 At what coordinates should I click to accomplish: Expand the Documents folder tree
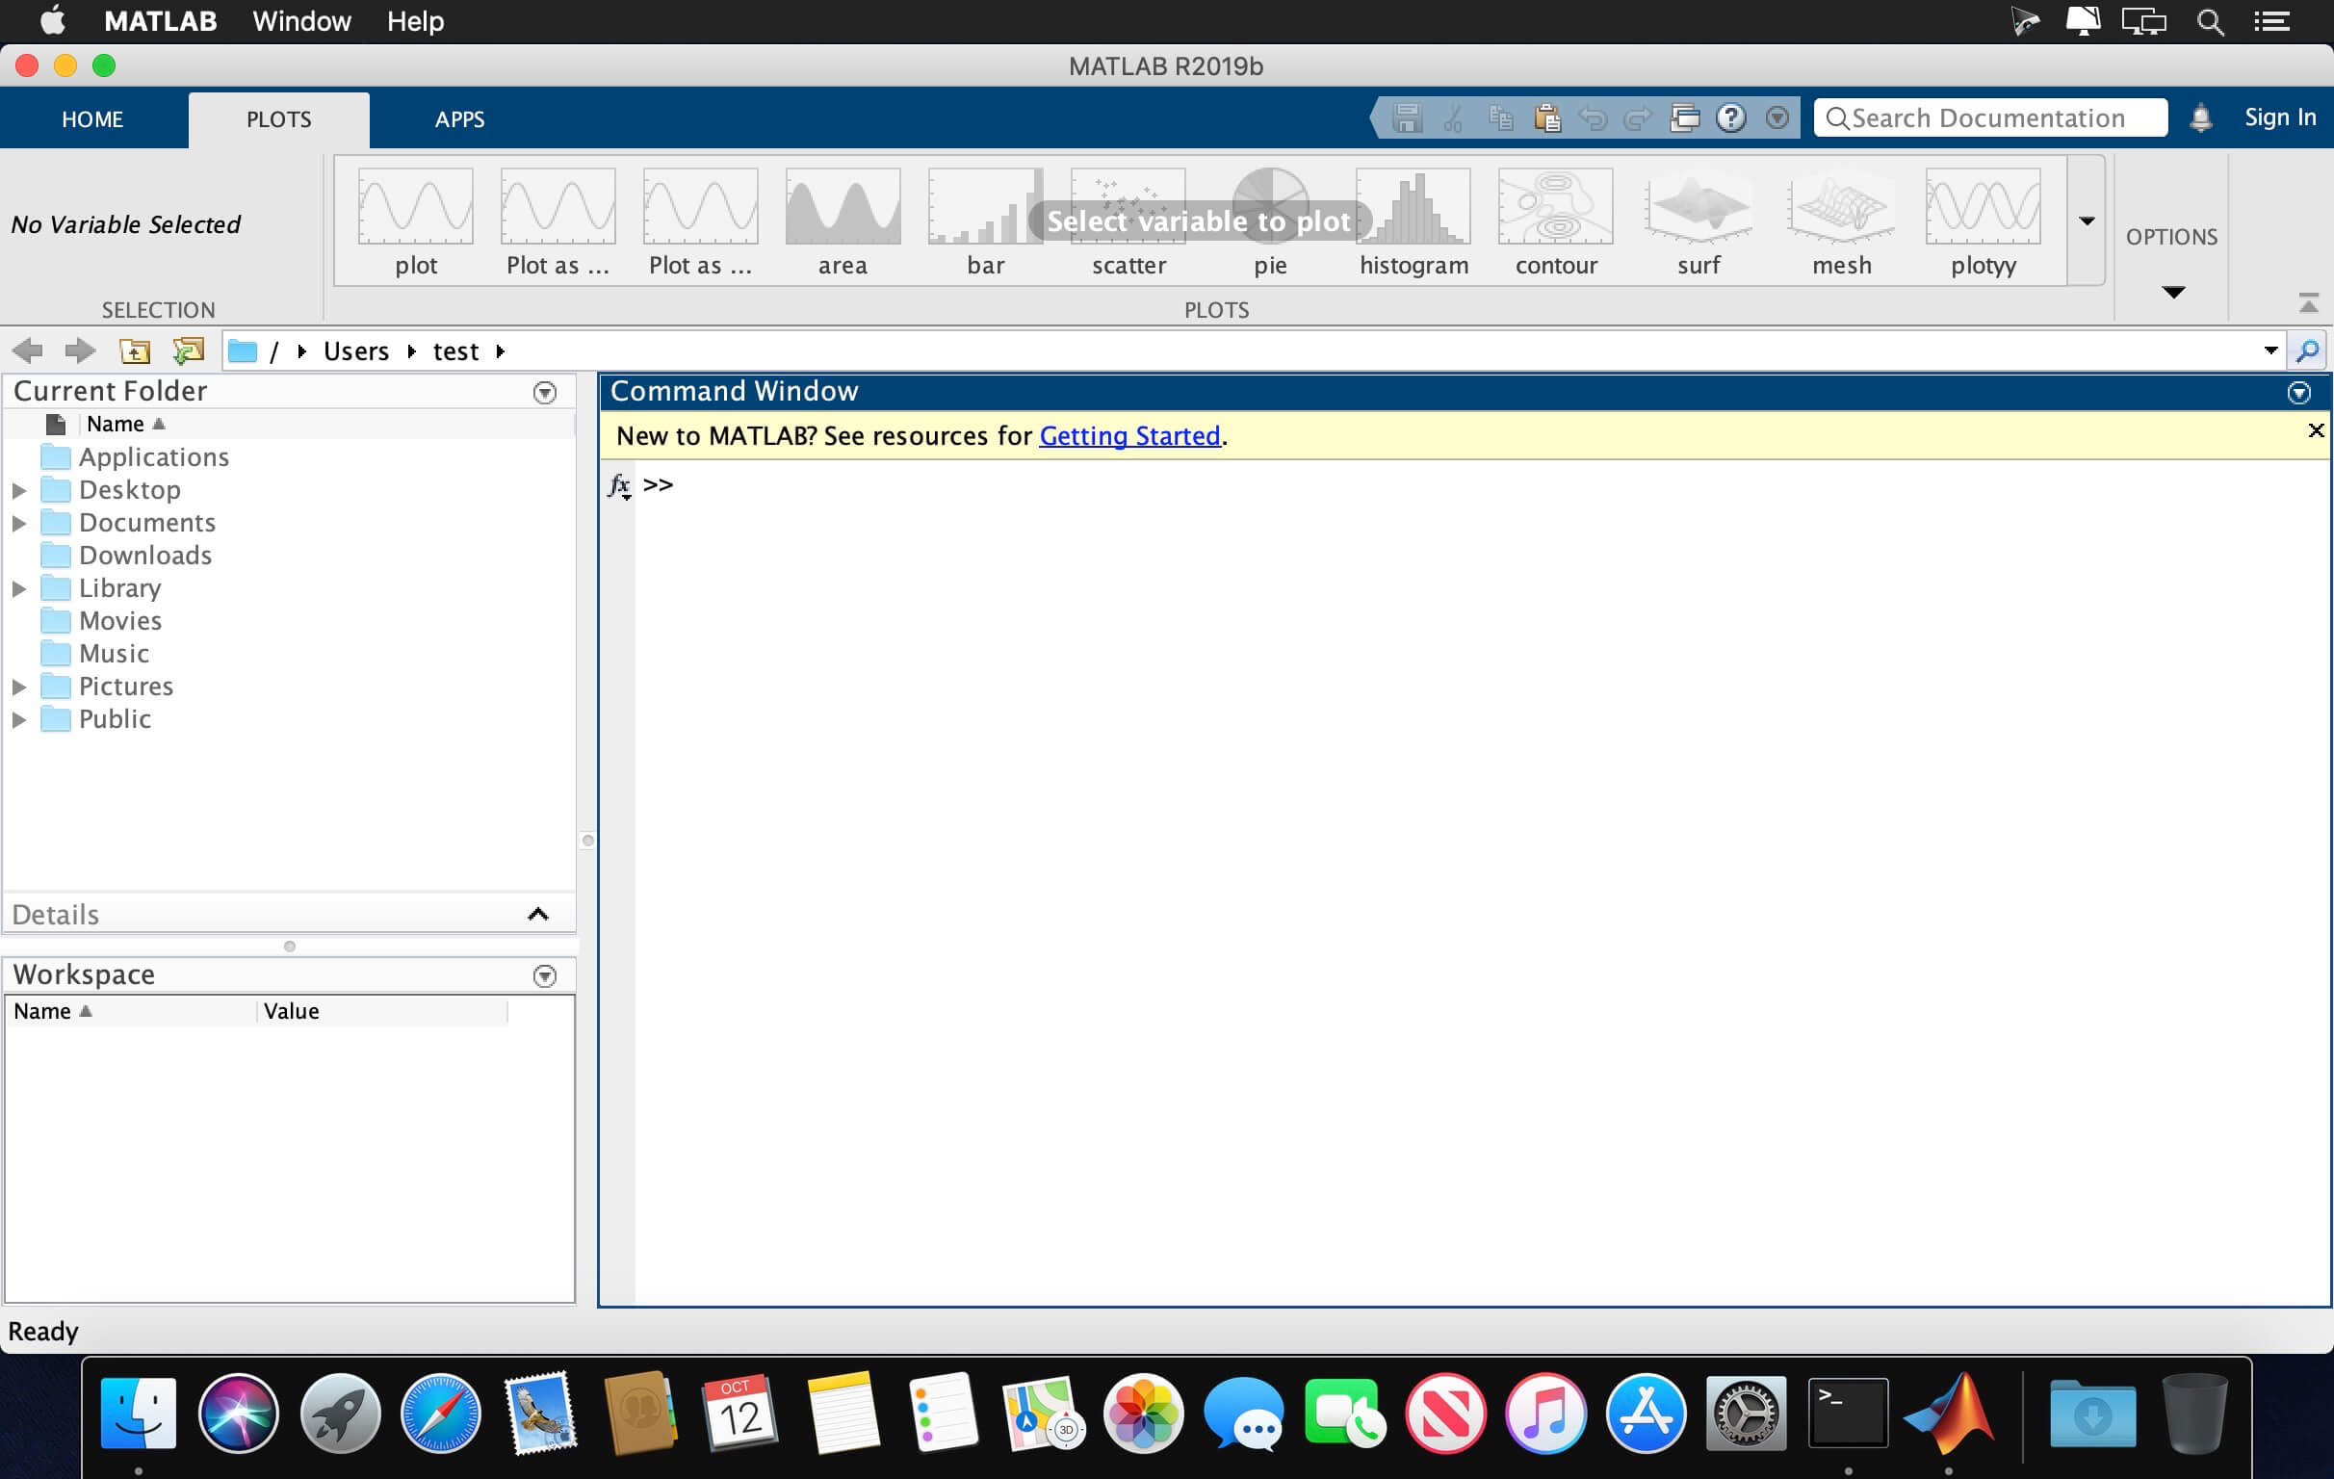(18, 524)
